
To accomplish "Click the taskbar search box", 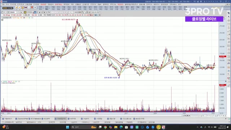I will pos(84,127).
